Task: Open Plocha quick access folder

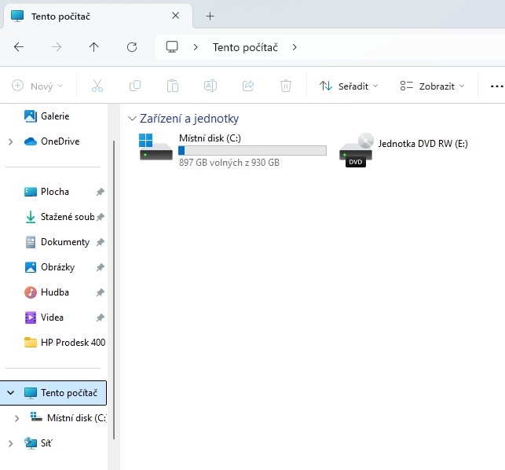Action: pyautogui.click(x=55, y=192)
